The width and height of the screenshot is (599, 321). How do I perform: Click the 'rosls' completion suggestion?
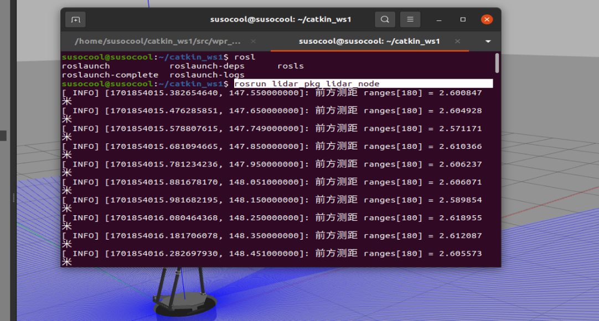(290, 66)
